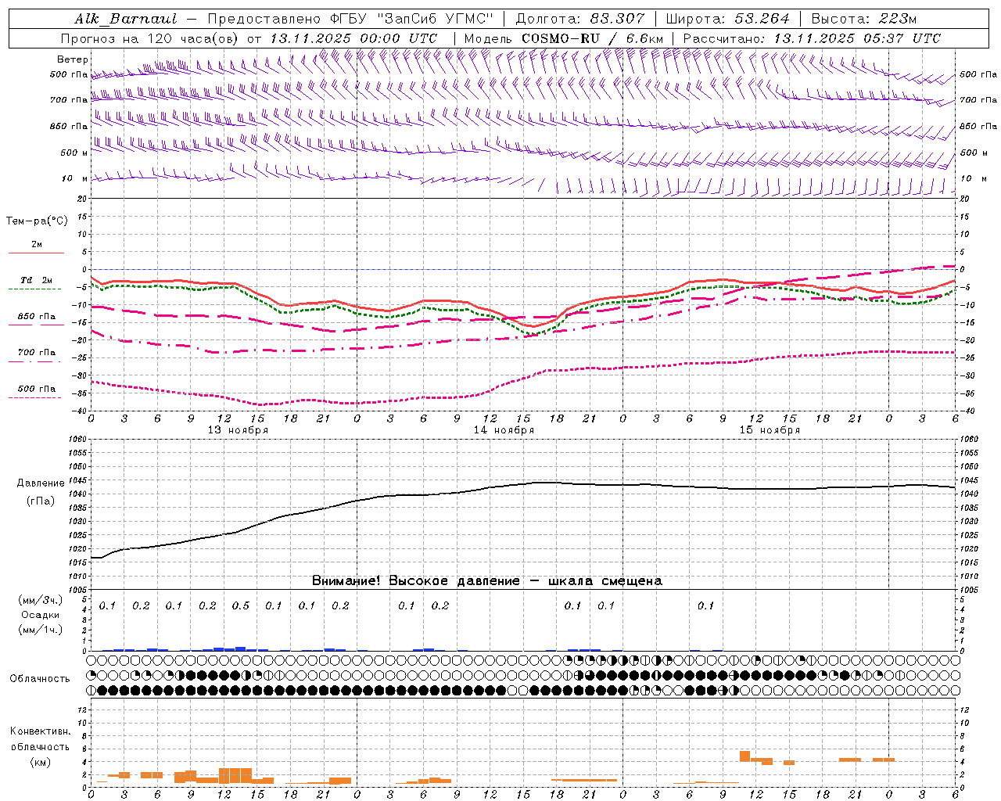Click the Модель COSMO-RU / 6.6км label

[x=563, y=38]
